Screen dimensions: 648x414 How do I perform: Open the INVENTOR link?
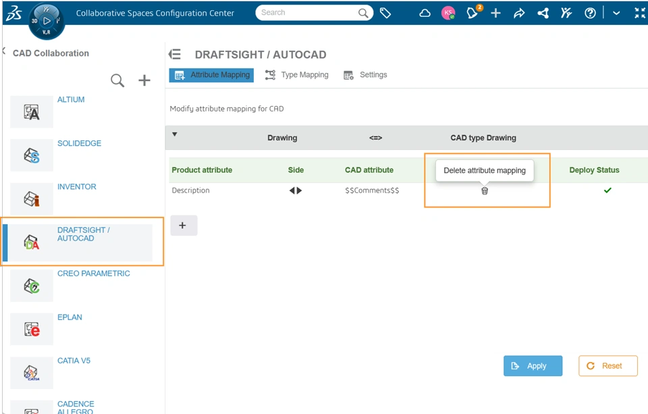77,186
